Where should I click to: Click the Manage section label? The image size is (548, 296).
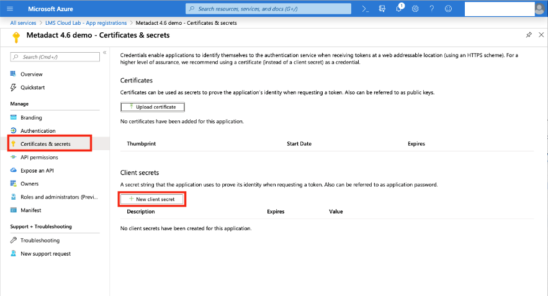[x=19, y=104]
